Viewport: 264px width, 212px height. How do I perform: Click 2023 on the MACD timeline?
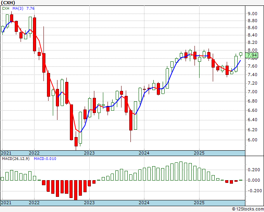89,203
